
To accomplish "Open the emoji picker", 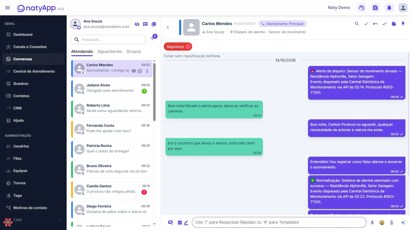I will point(382,223).
